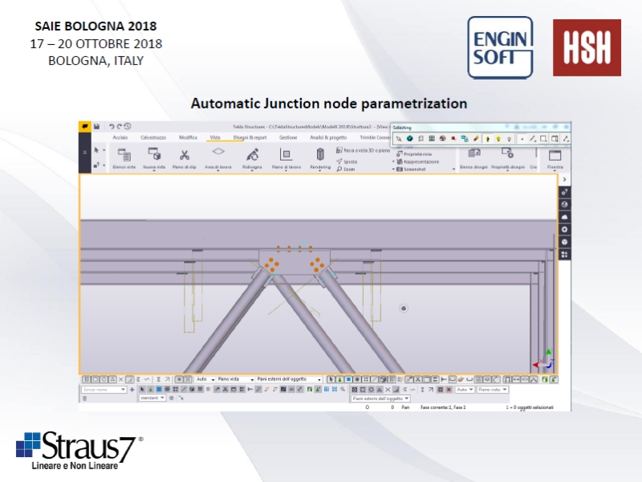Click the Piano di clip scissors icon
This screenshot has height=482, width=642.
(x=184, y=155)
